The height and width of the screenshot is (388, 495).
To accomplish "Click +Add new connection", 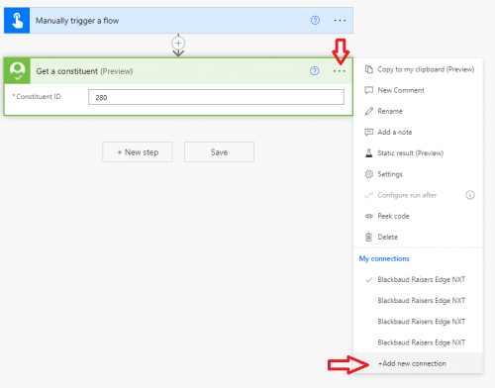I will pos(418,363).
